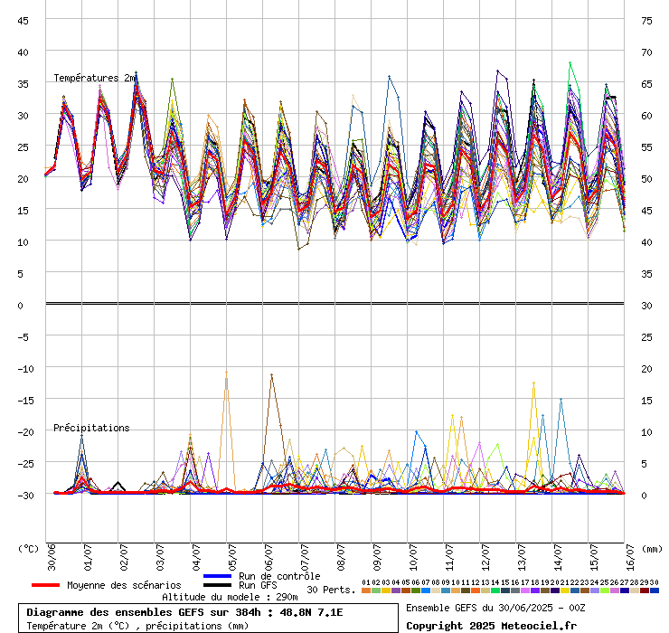The height and width of the screenshot is (633, 669).
Task: Click the blue 'Run de contrôle' legend line
Action: pos(217,576)
